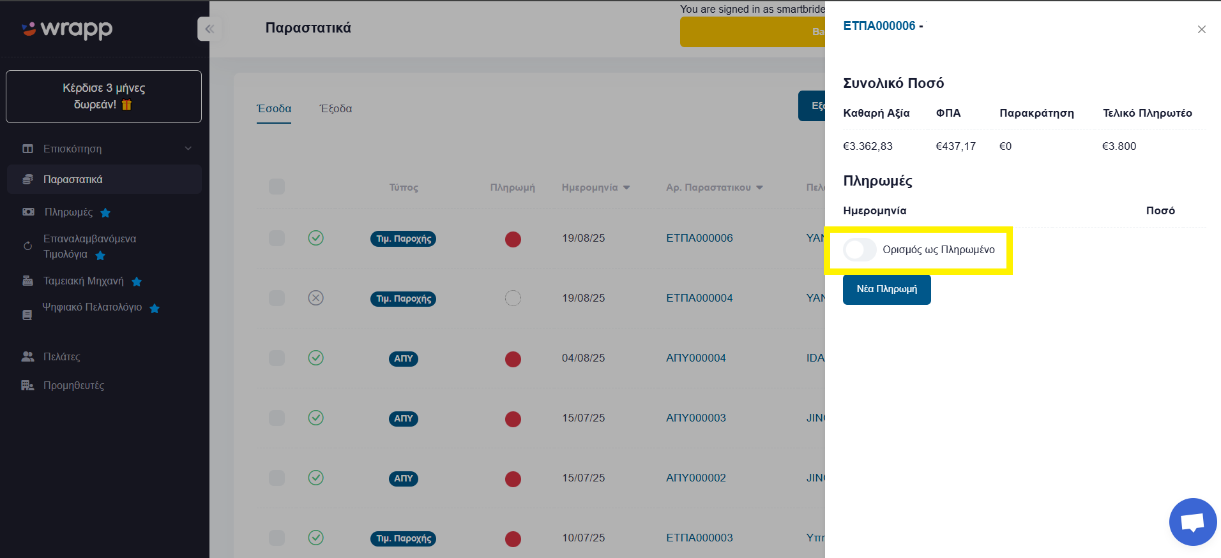Switch to the Έξοδα tab
The height and width of the screenshot is (558, 1221).
point(336,108)
